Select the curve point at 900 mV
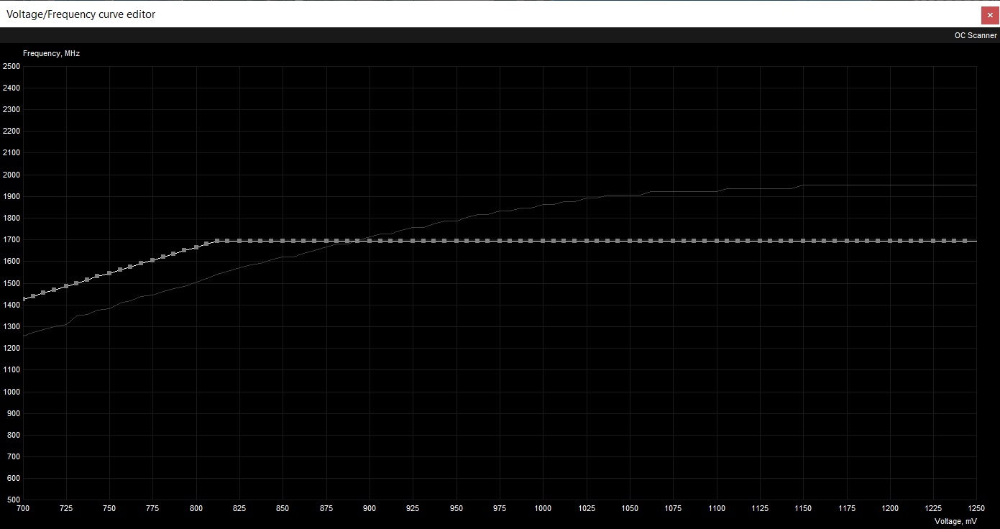 point(370,241)
